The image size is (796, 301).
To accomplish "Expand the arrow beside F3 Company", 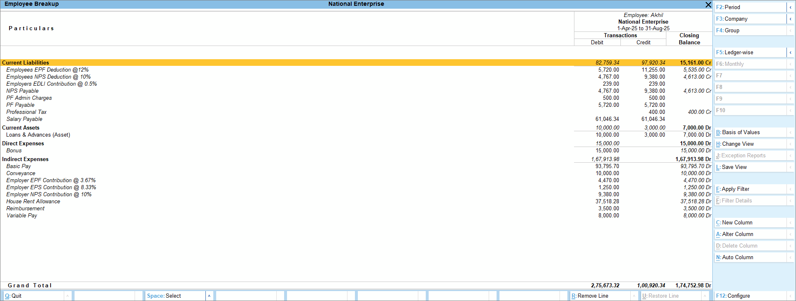I will click(x=790, y=19).
